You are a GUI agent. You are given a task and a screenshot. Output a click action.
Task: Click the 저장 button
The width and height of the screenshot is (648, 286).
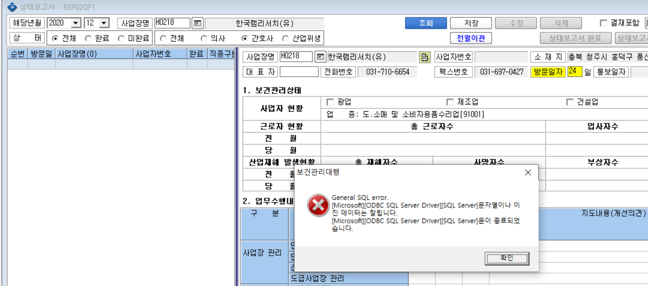(471, 23)
